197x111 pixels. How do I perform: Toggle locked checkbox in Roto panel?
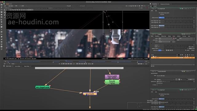pos(191,50)
